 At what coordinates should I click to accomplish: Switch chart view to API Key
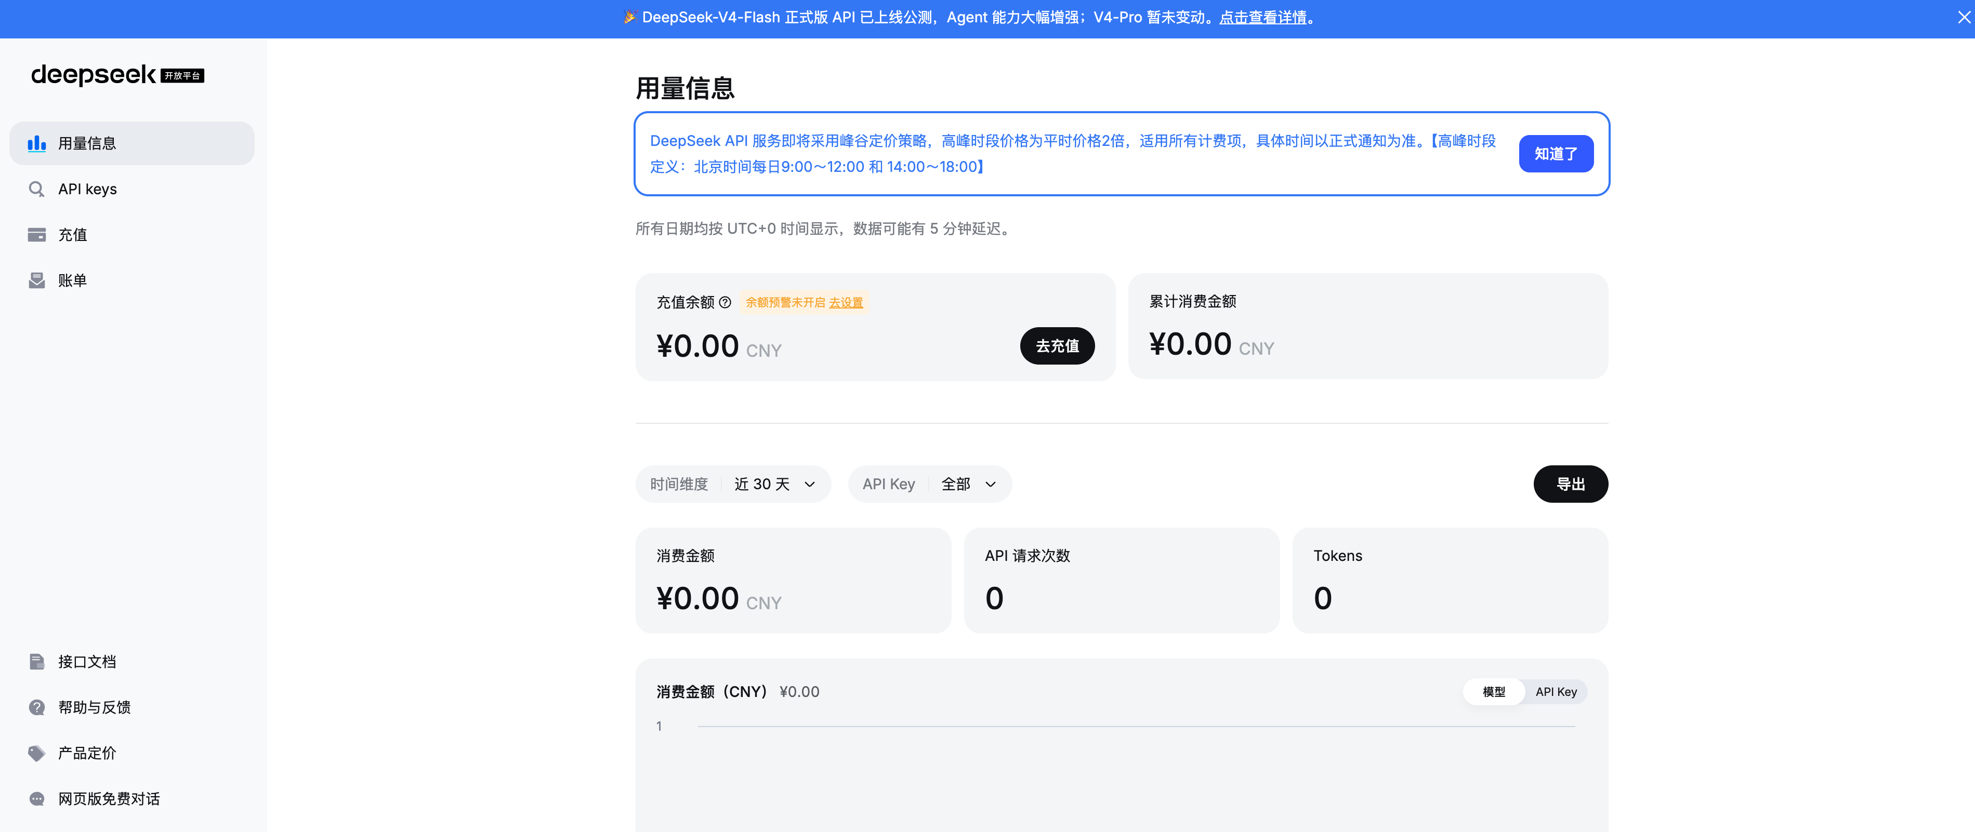tap(1556, 692)
